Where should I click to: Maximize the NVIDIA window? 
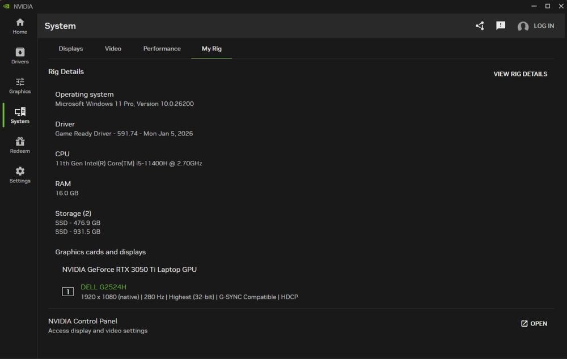pos(548,6)
